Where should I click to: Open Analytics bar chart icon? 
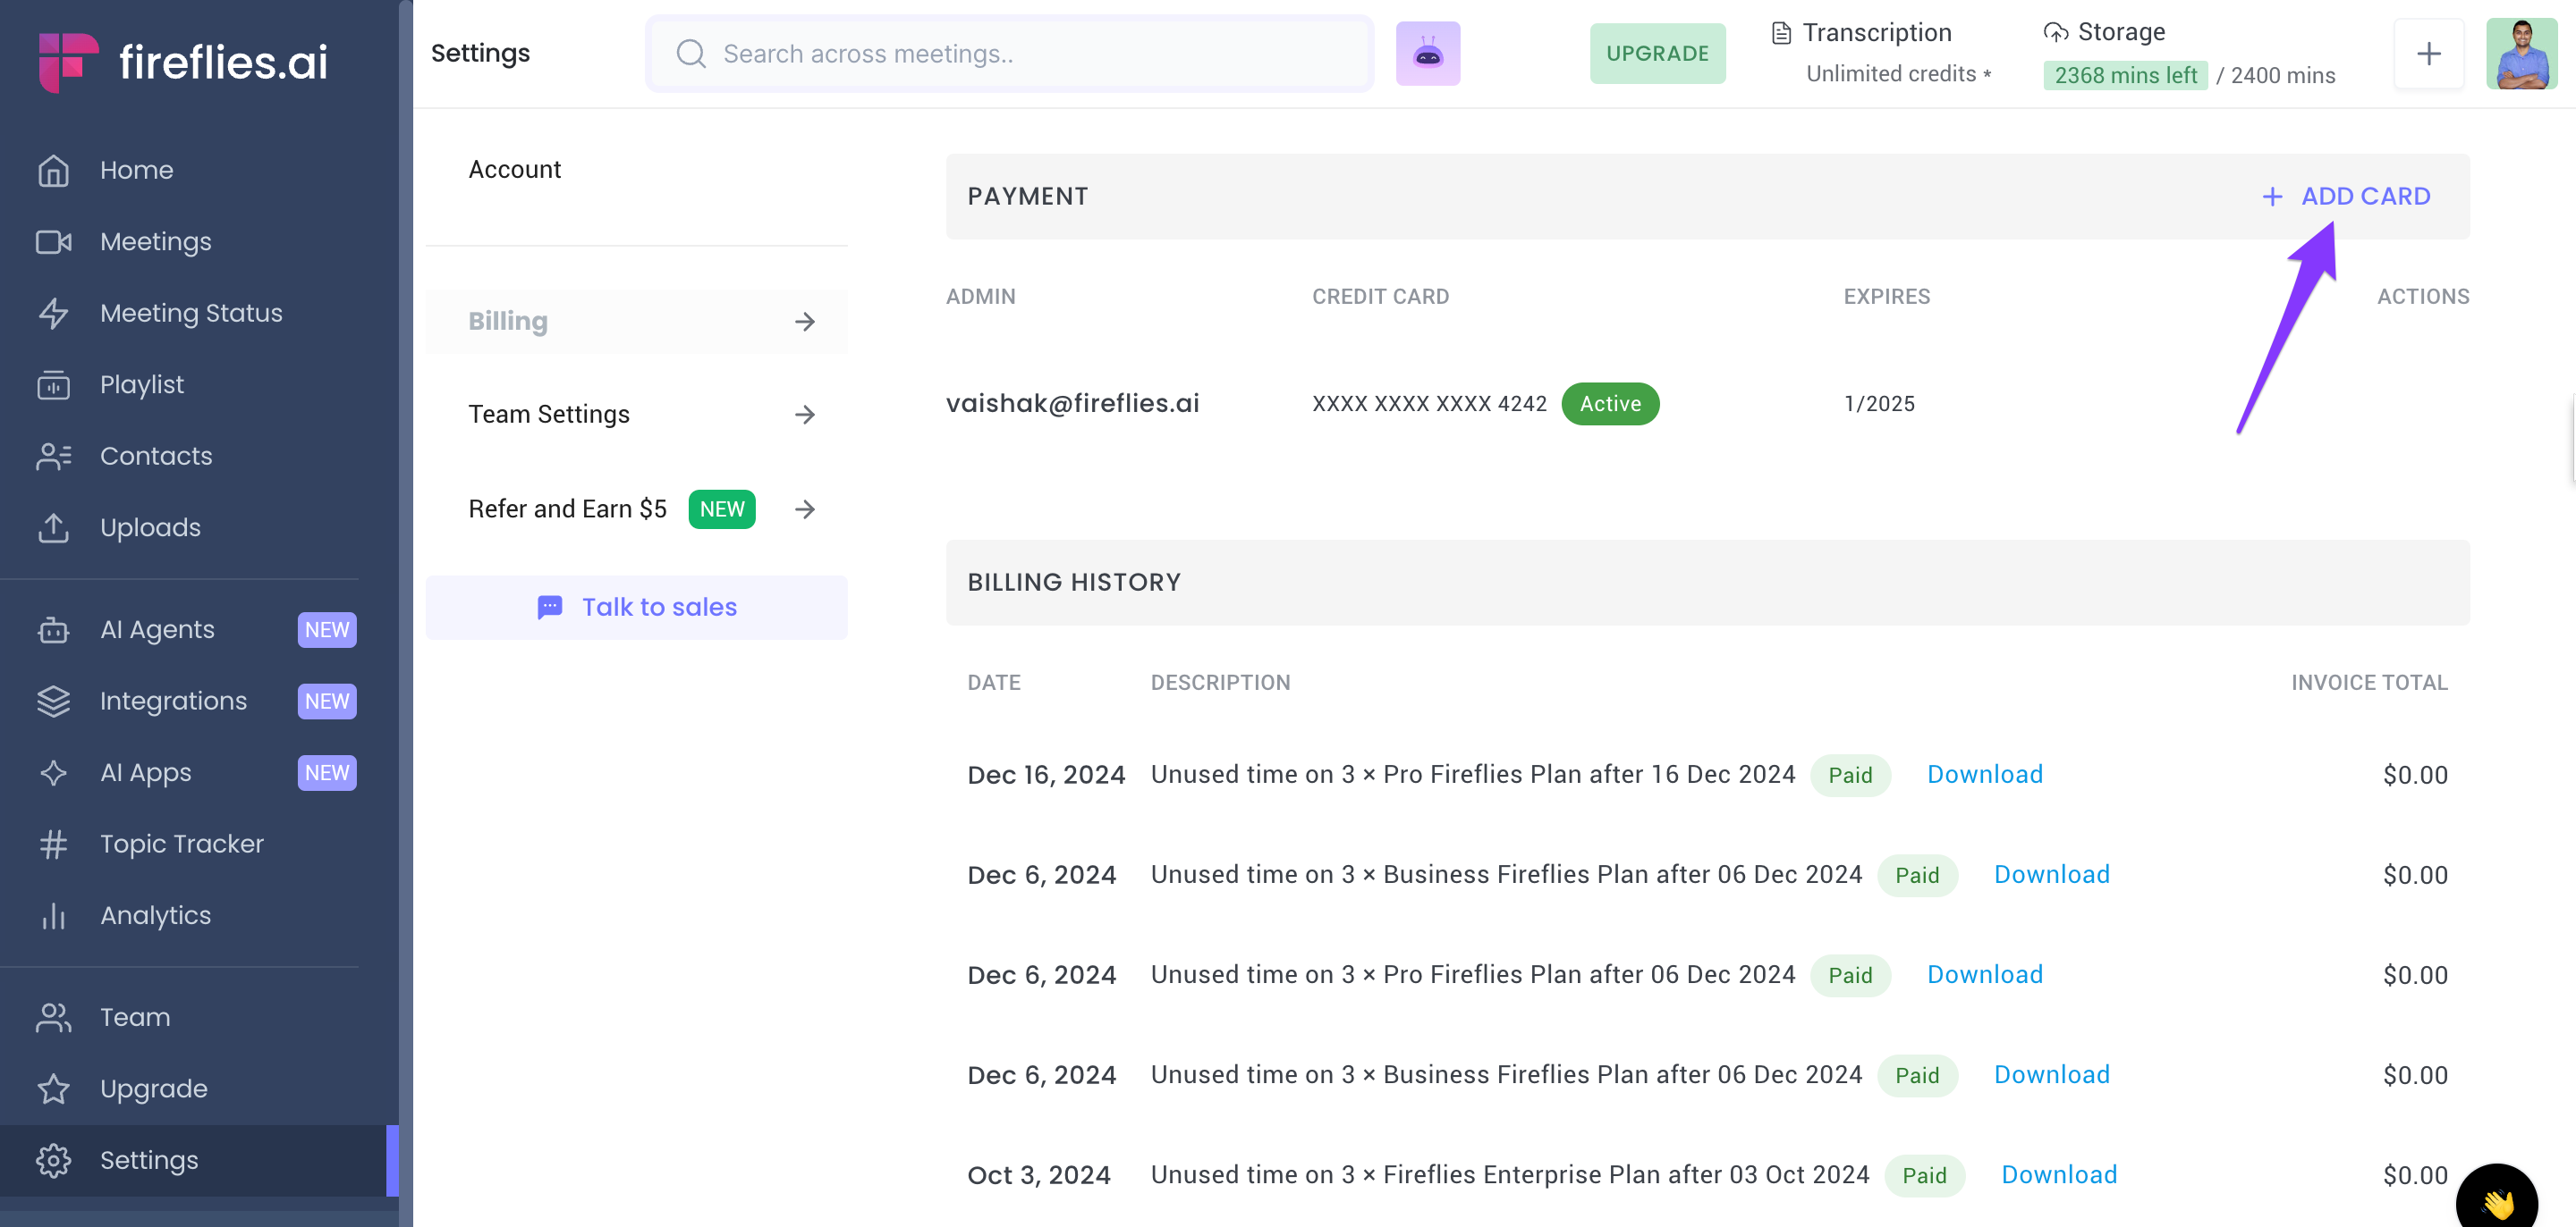pos(53,915)
